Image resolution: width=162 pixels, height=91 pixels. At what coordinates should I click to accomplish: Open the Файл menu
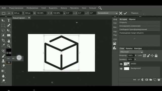pyautogui.click(x=4, y=8)
